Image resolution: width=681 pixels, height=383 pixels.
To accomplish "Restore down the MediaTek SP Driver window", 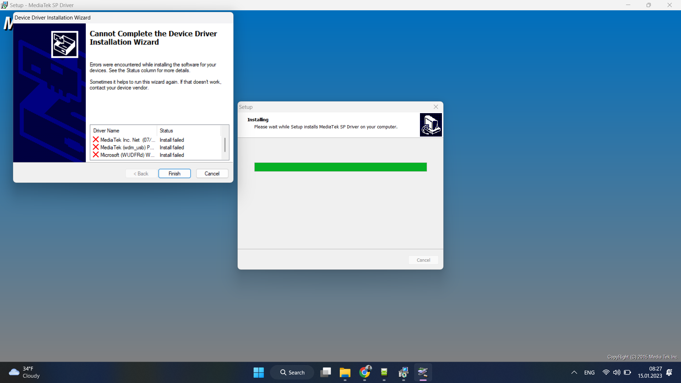I will [x=649, y=5].
